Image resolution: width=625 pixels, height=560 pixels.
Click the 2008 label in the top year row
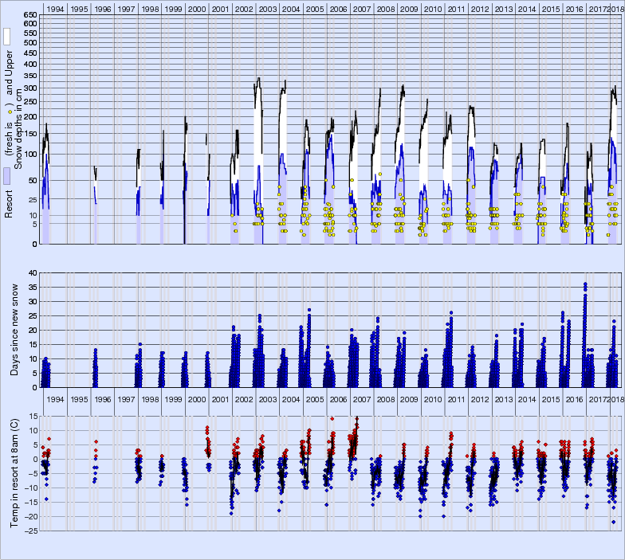click(385, 9)
